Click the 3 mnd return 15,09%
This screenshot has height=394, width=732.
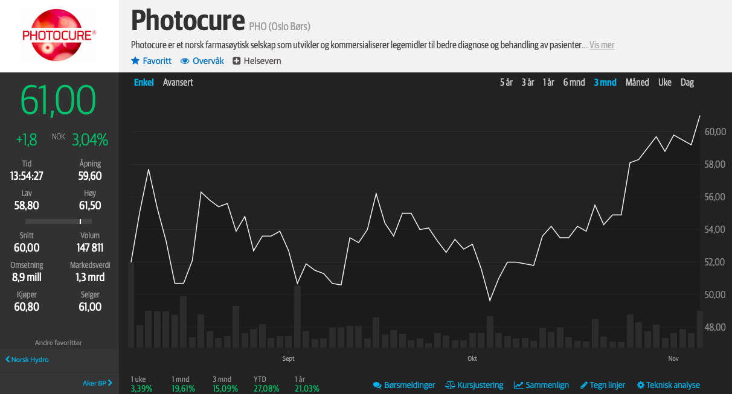click(x=225, y=389)
